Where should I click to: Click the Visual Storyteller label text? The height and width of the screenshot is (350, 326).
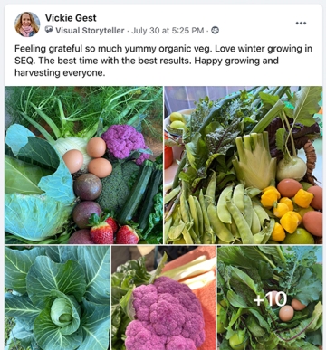(90, 31)
